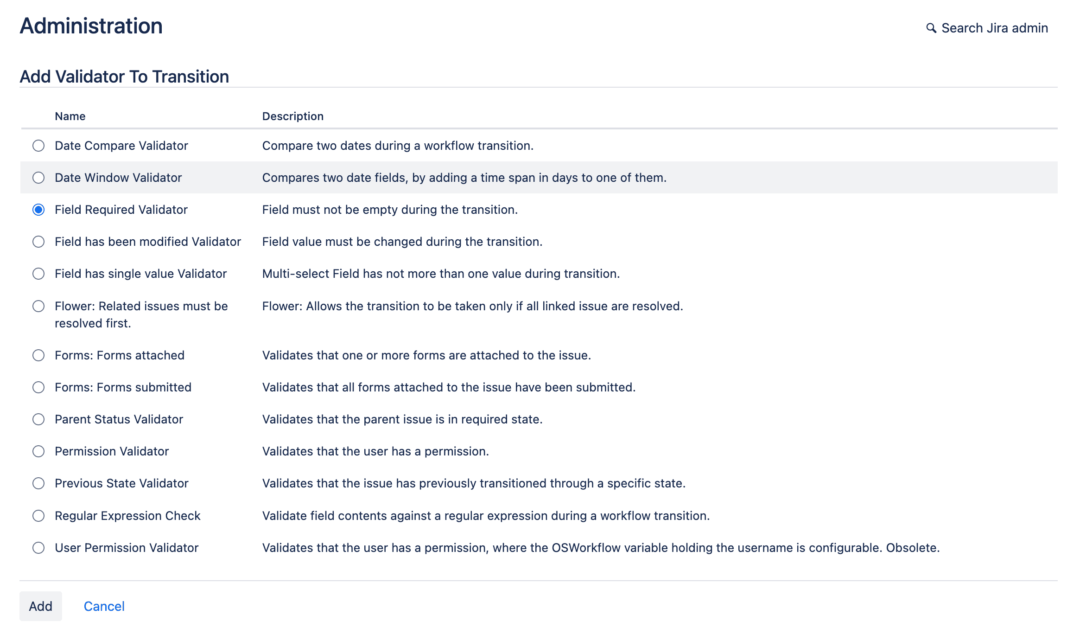
Task: Click the Administration heading
Action: click(91, 26)
